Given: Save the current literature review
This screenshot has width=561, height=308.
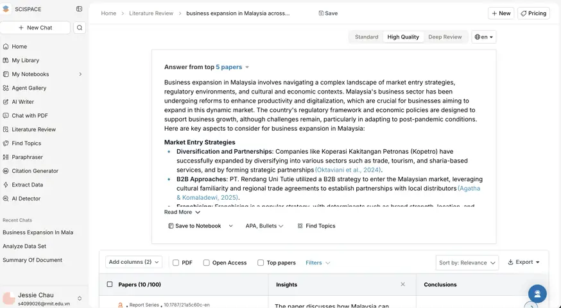Looking at the screenshot, I should 328,13.
